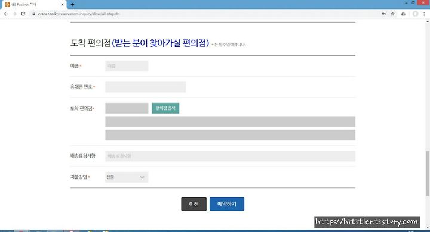Click the 편의점 검색 button

pyautogui.click(x=165, y=108)
